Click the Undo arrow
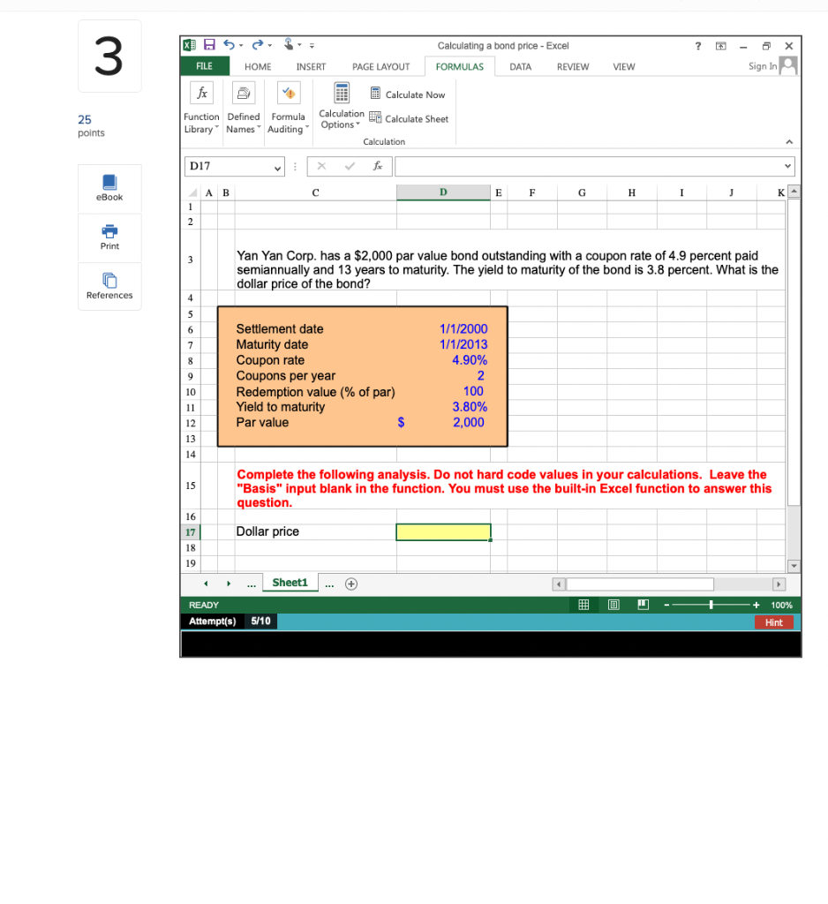The image size is (828, 904). pyautogui.click(x=228, y=45)
